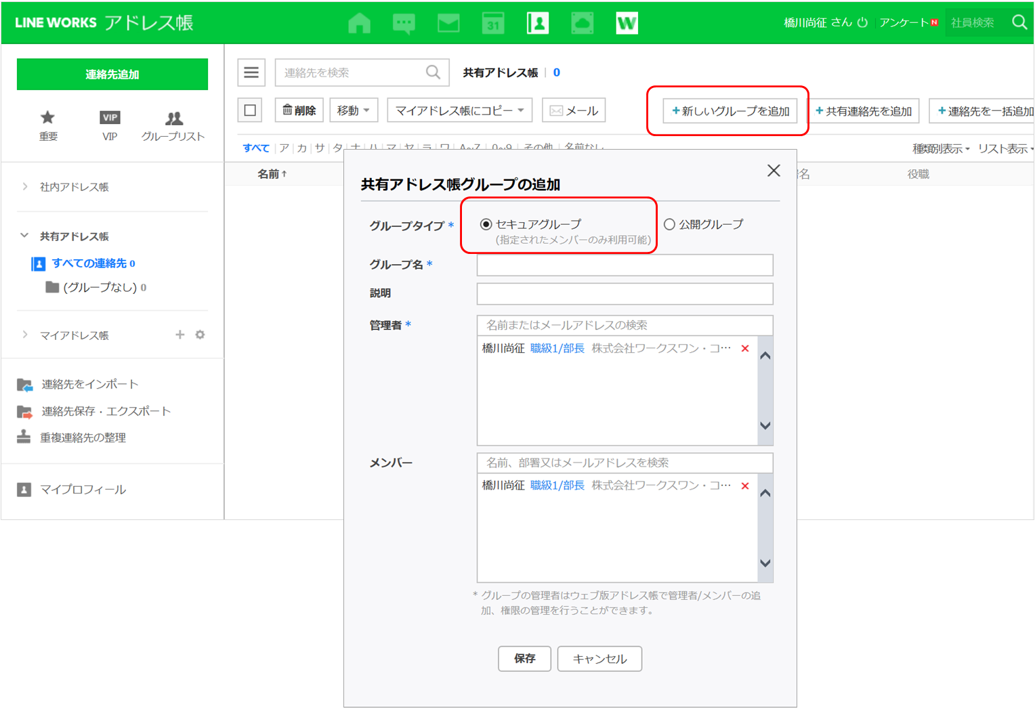Expand the 社内アドレス帳 tree section
Viewport: 1035px width, 709px height.
[x=25, y=187]
